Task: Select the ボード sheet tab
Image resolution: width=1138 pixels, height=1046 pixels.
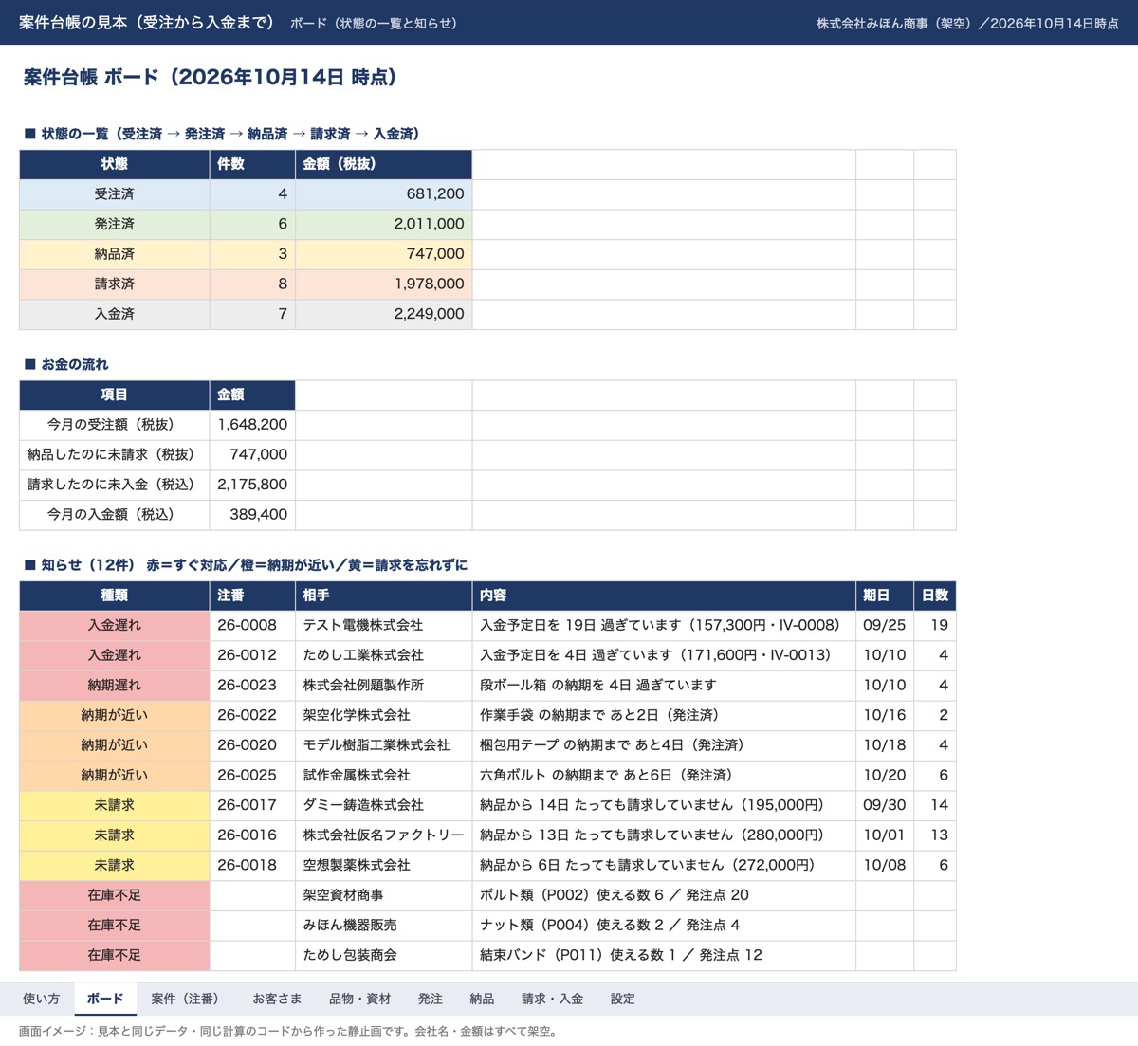Action: (x=104, y=999)
